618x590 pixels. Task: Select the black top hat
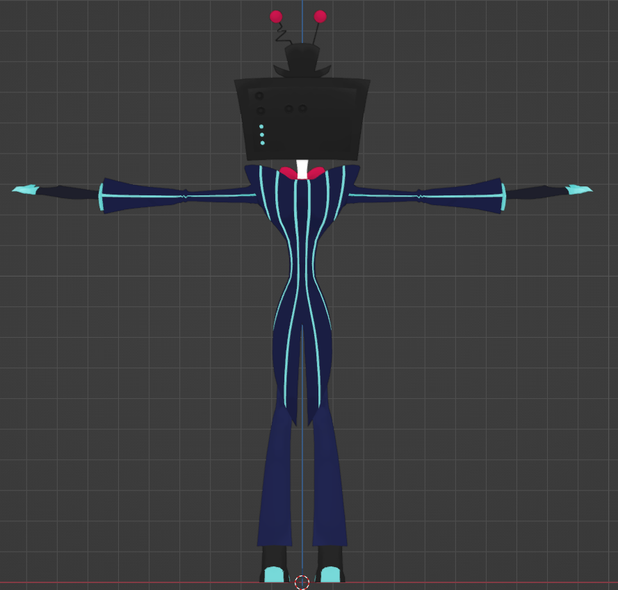click(302, 57)
